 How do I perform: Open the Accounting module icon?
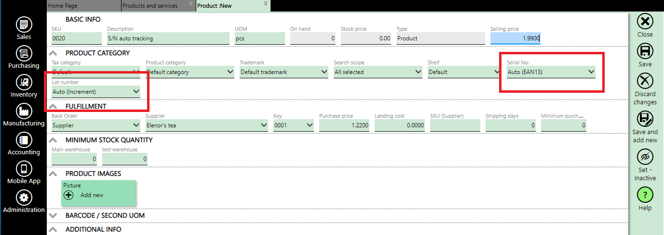click(24, 140)
